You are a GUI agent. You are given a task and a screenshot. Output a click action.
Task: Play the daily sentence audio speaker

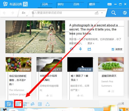71,49
